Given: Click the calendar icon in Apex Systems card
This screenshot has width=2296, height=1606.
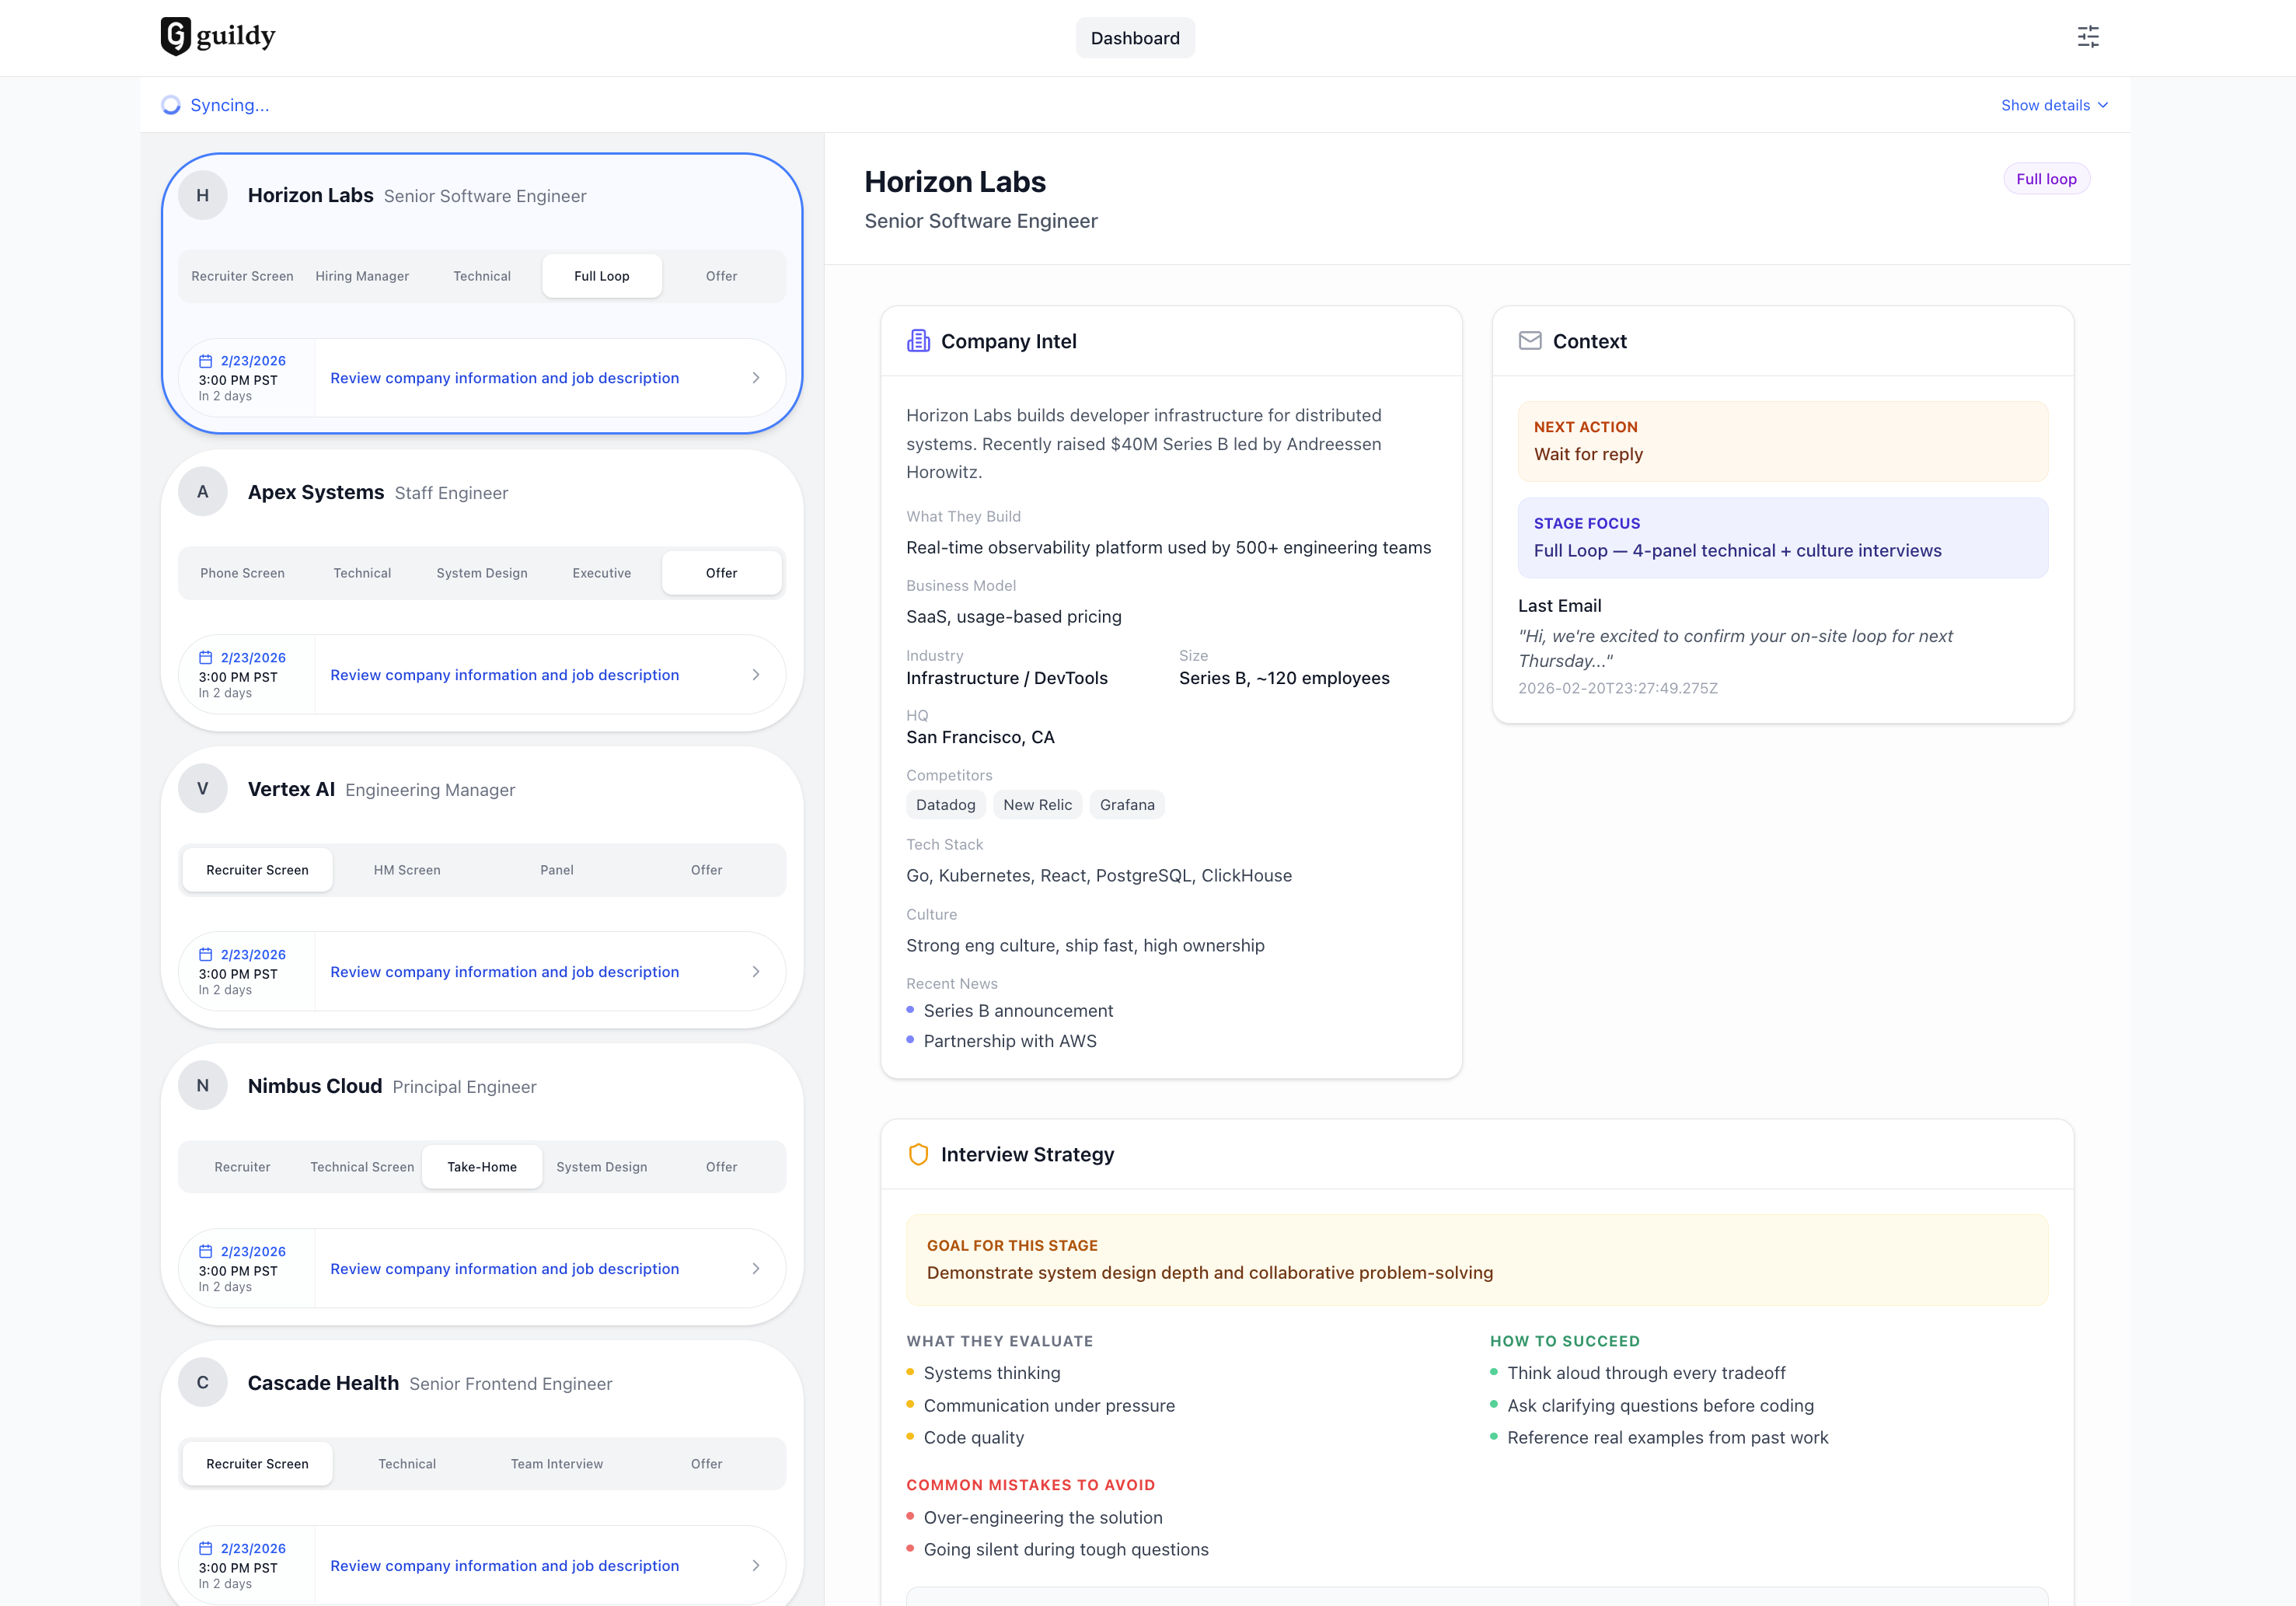Looking at the screenshot, I should click(x=205, y=657).
